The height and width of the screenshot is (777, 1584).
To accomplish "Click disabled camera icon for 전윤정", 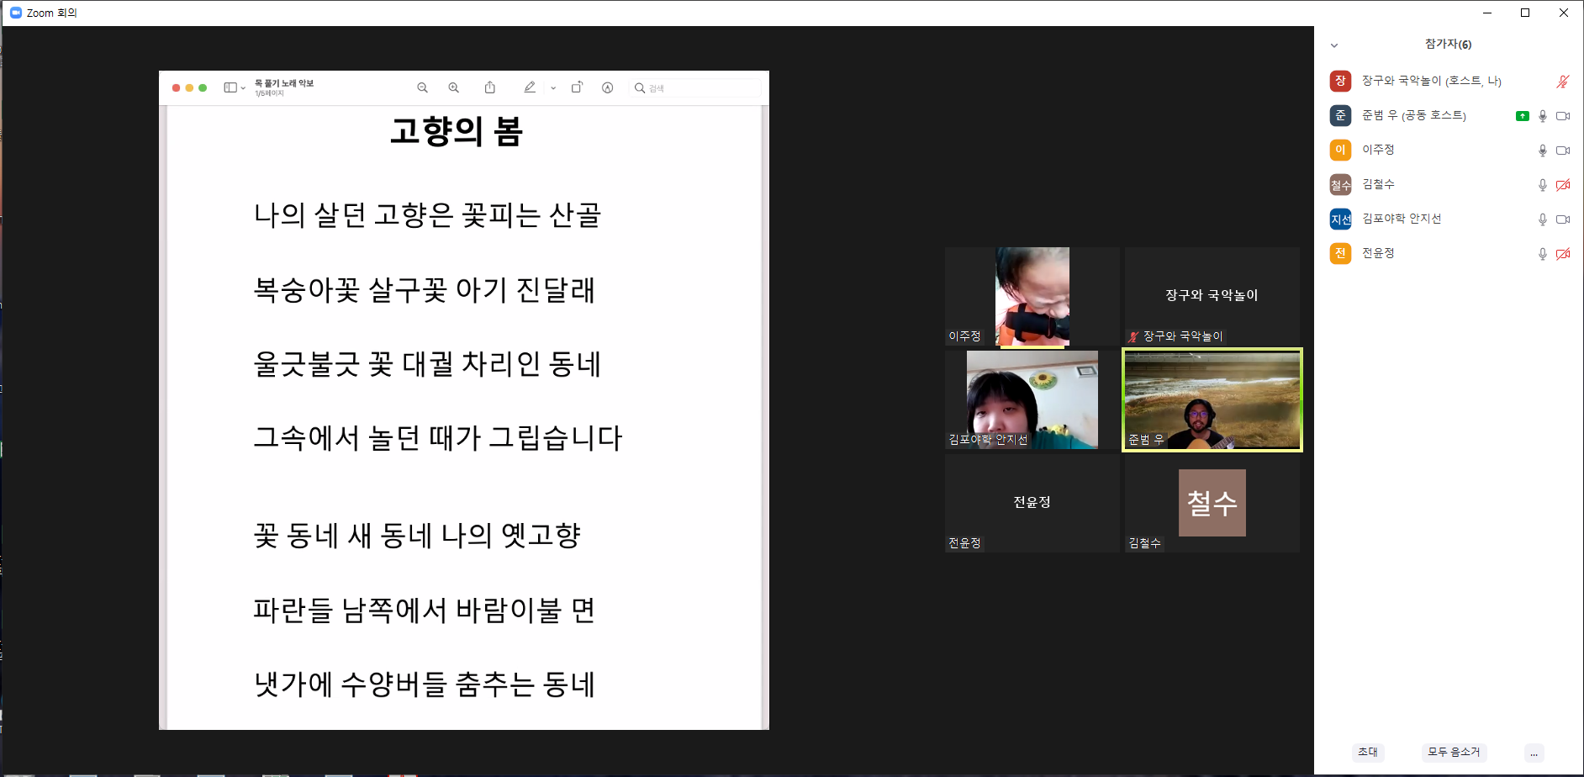I will click(x=1563, y=254).
